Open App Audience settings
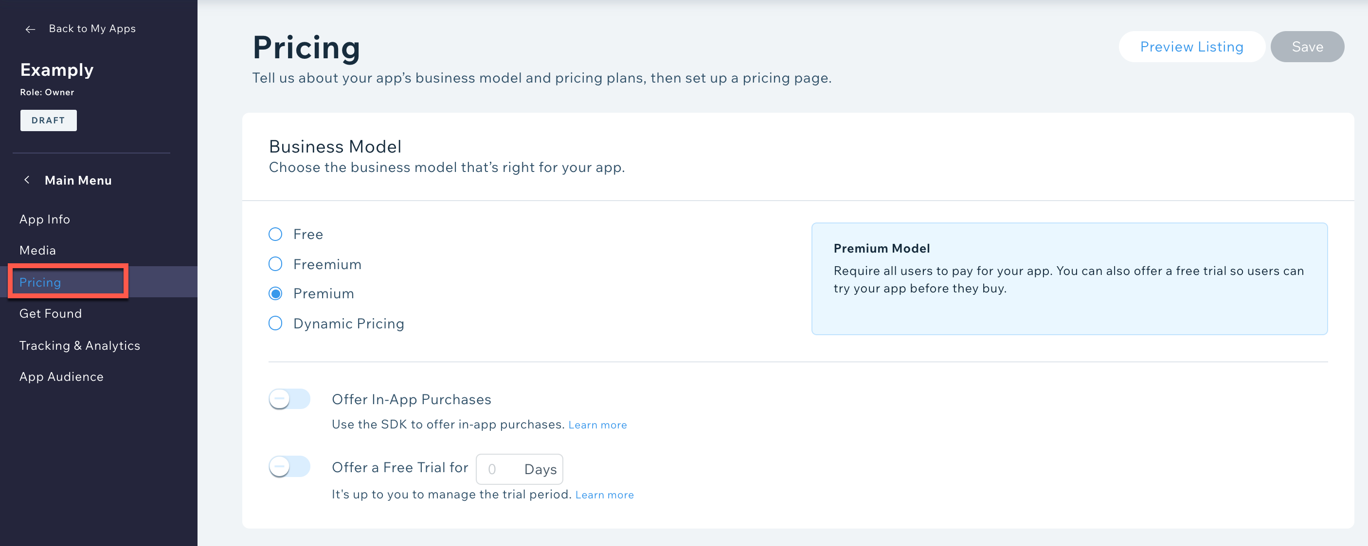 62,377
